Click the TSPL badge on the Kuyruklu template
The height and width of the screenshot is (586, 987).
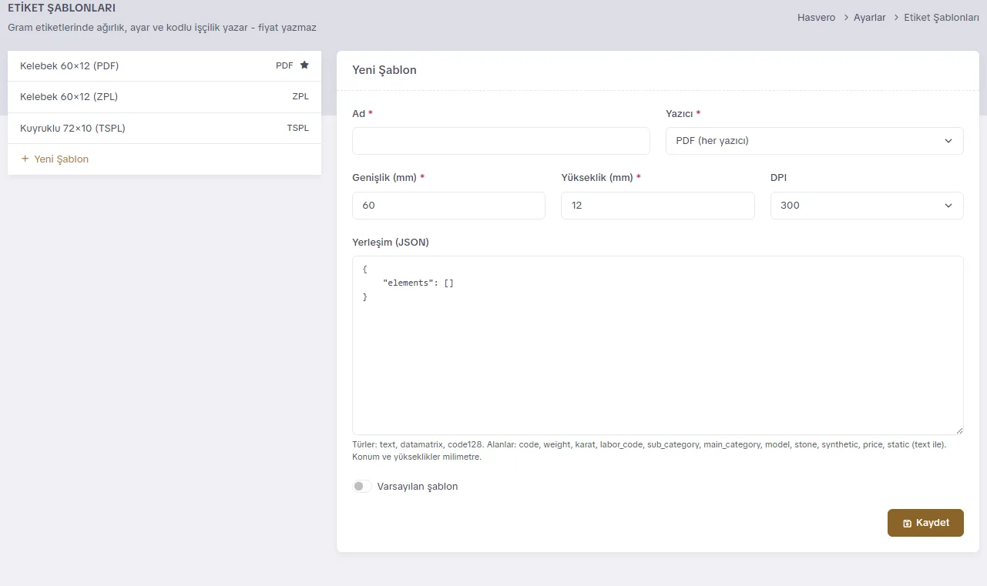point(297,128)
